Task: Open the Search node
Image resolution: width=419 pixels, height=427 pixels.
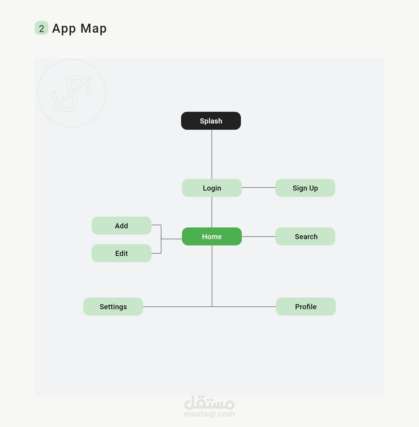Action: (x=305, y=236)
